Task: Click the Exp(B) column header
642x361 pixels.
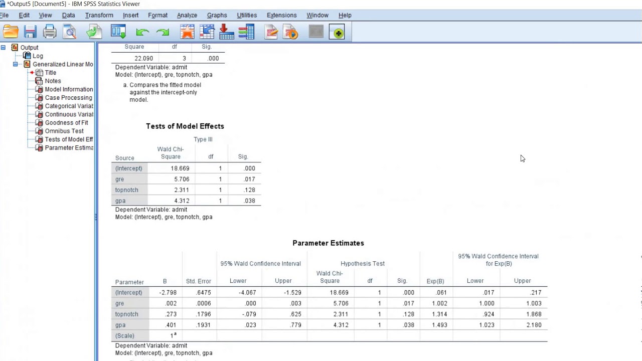Action: point(435,281)
